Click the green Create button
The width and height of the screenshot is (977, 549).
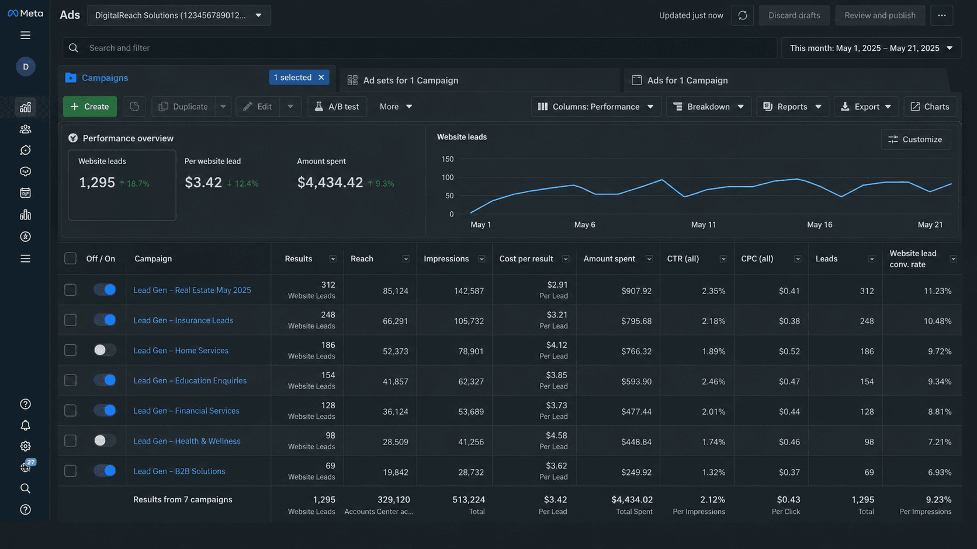click(x=90, y=106)
